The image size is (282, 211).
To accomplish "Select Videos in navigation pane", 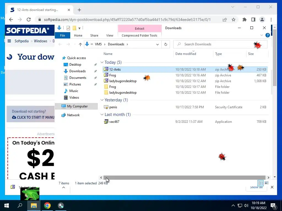I will (74, 98).
